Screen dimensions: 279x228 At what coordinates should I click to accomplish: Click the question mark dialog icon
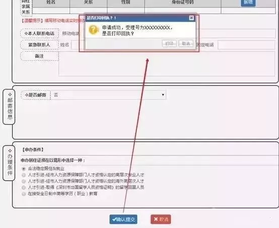(93, 30)
